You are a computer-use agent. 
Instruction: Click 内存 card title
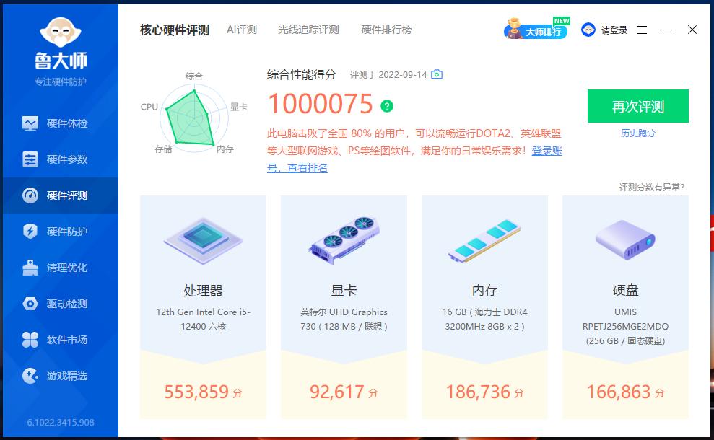484,290
